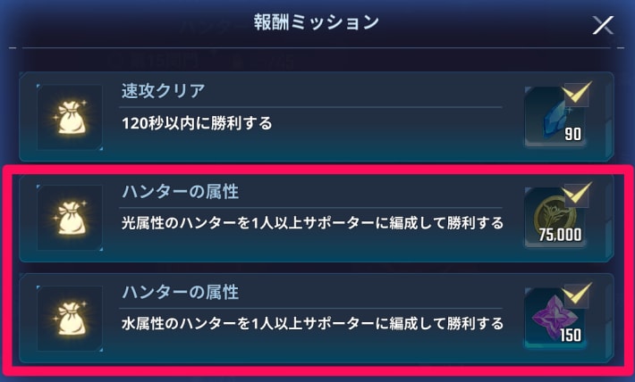Click the checkmark on the 75,000 gold reward
This screenshot has height=382, width=635.
pos(577,195)
